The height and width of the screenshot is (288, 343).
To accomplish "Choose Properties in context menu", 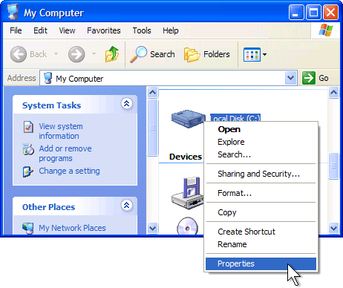I will pyautogui.click(x=261, y=264).
